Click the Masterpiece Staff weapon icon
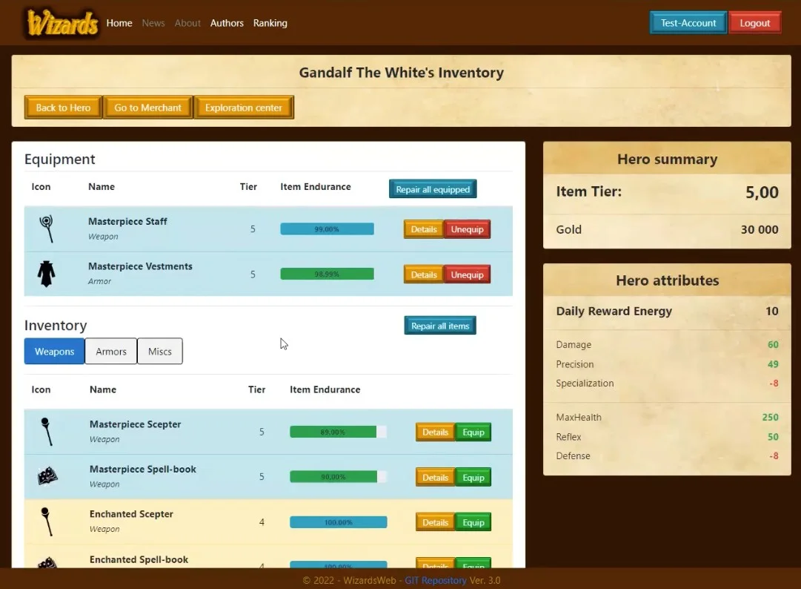The image size is (801, 589). pyautogui.click(x=47, y=228)
